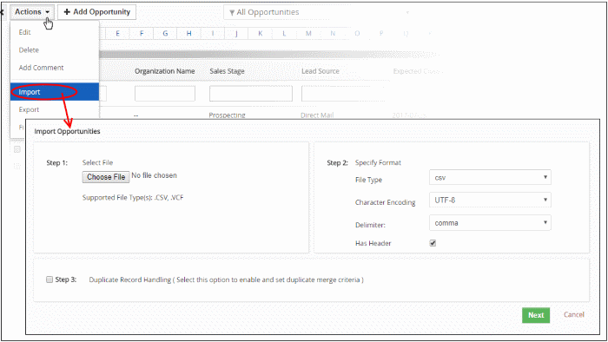This screenshot has width=608, height=342.
Task: Click the green Next button
Action: tap(536, 315)
